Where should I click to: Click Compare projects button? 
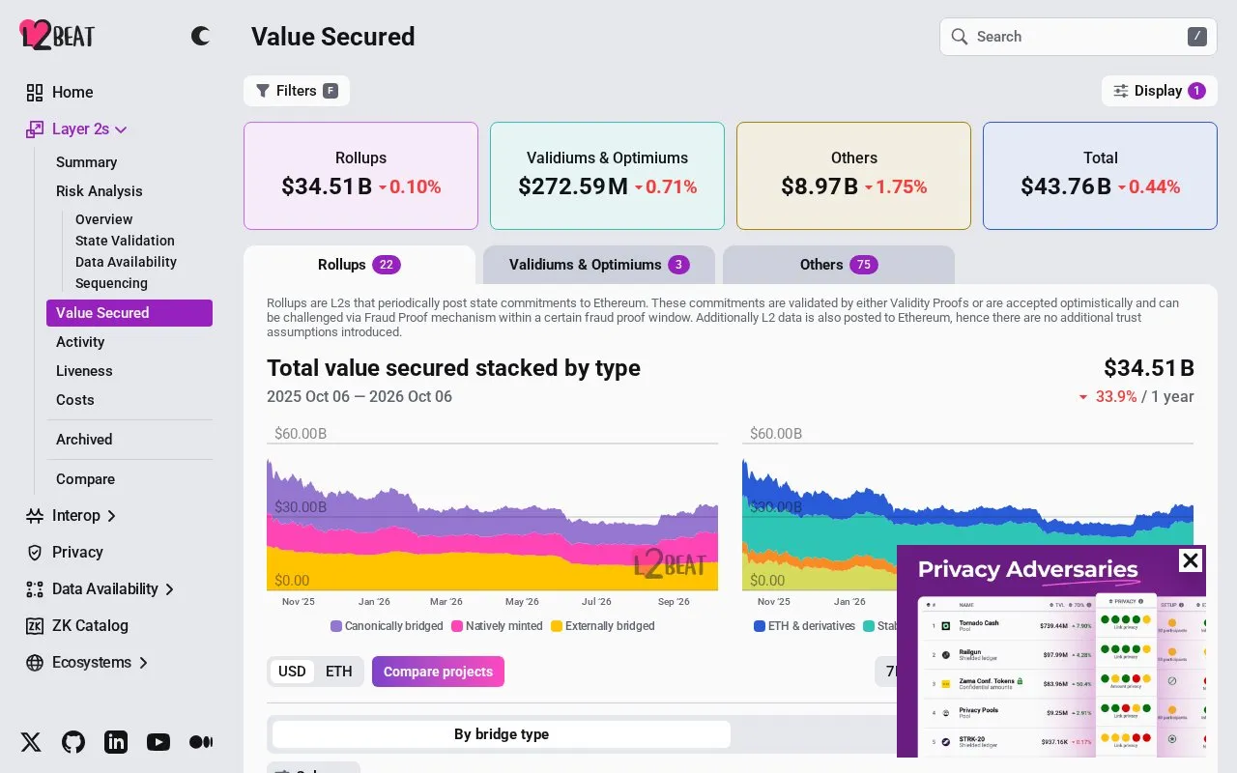click(x=438, y=672)
